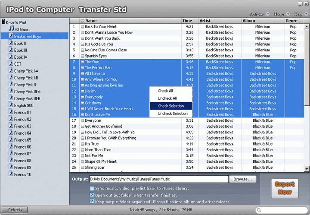The width and height of the screenshot is (310, 215).
Task: Click the English 900 playlist icon
Action: (x=11, y=105)
